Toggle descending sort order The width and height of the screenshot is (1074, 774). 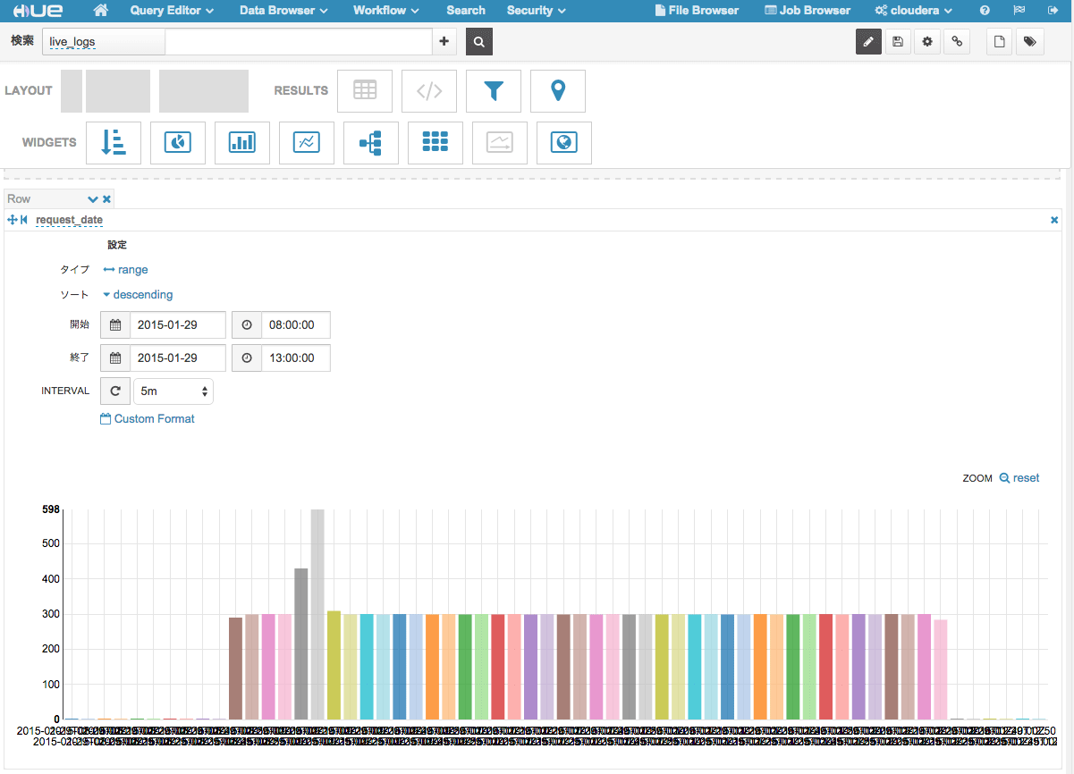138,294
